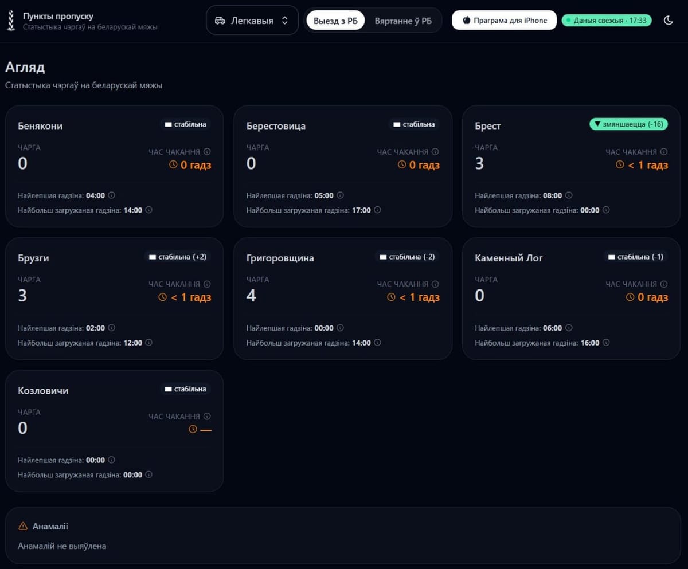This screenshot has width=688, height=569.
Task: Open the Легкавыя vehicle type dropdown
Action: 252,21
